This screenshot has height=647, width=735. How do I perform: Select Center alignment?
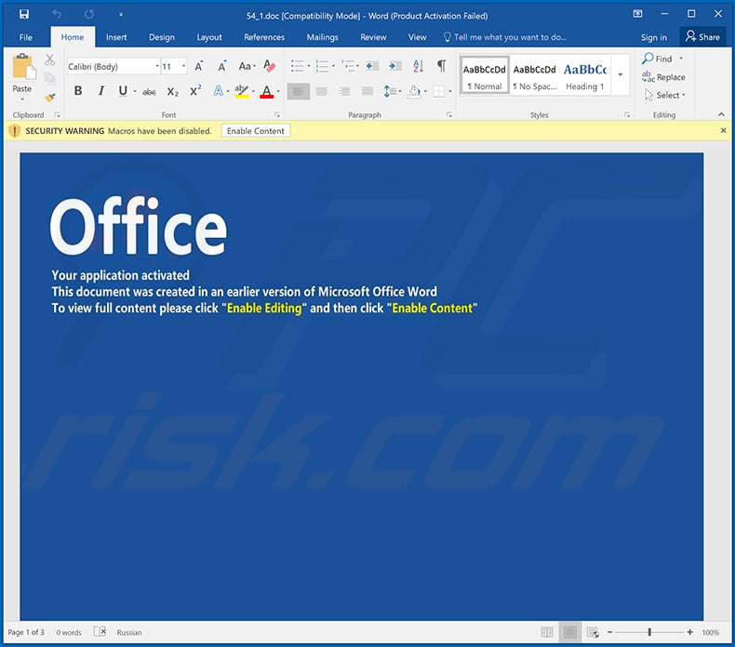coord(322,91)
